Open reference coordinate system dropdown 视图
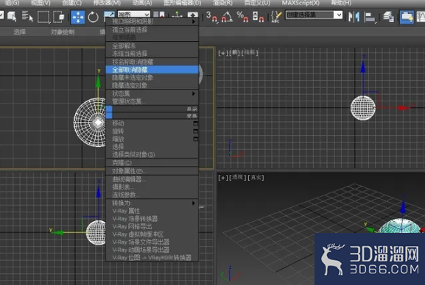This screenshot has width=425, height=285. 134,14
